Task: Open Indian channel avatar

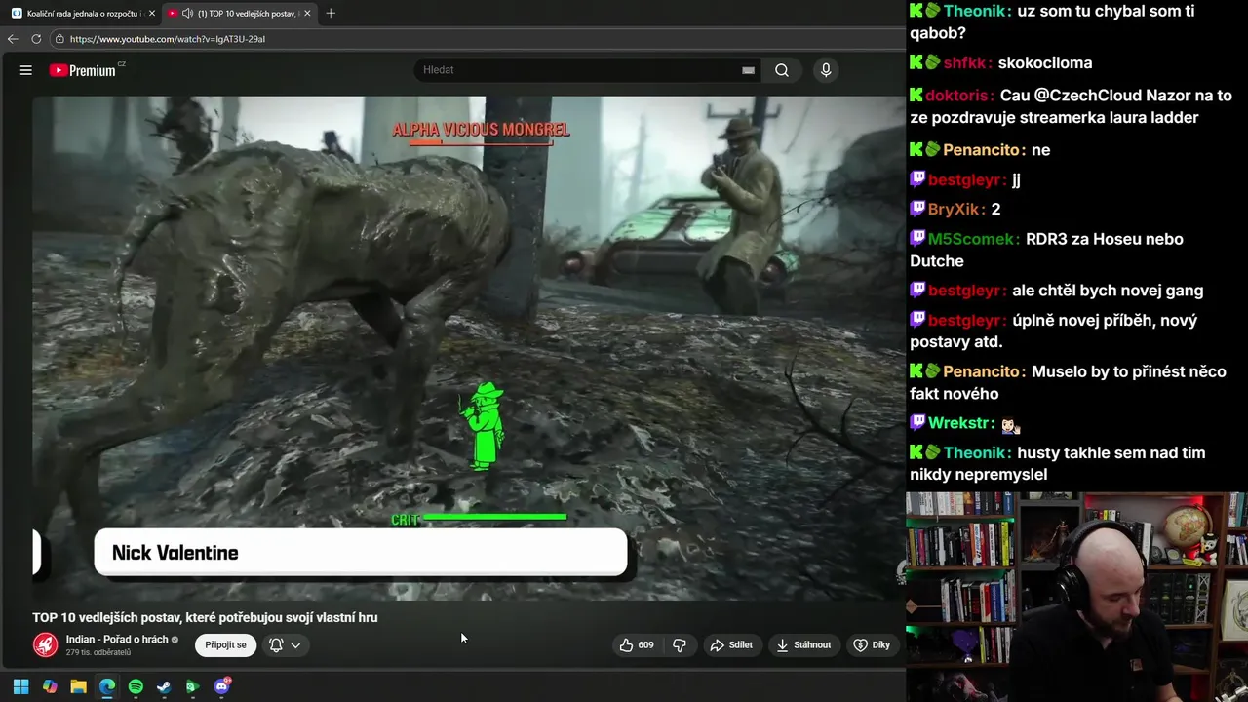Action: tap(45, 644)
